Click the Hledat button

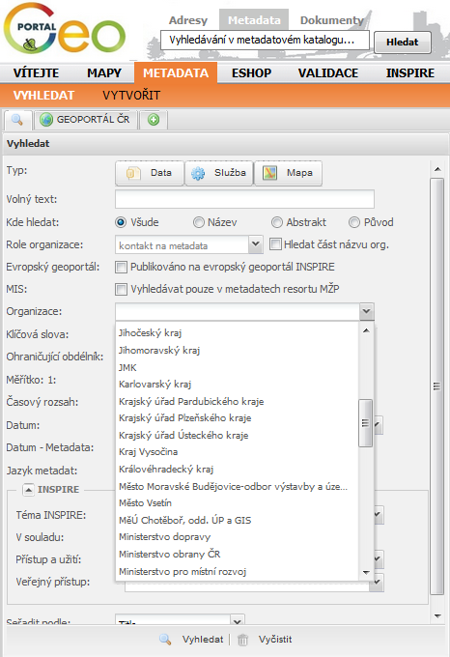pos(403,42)
